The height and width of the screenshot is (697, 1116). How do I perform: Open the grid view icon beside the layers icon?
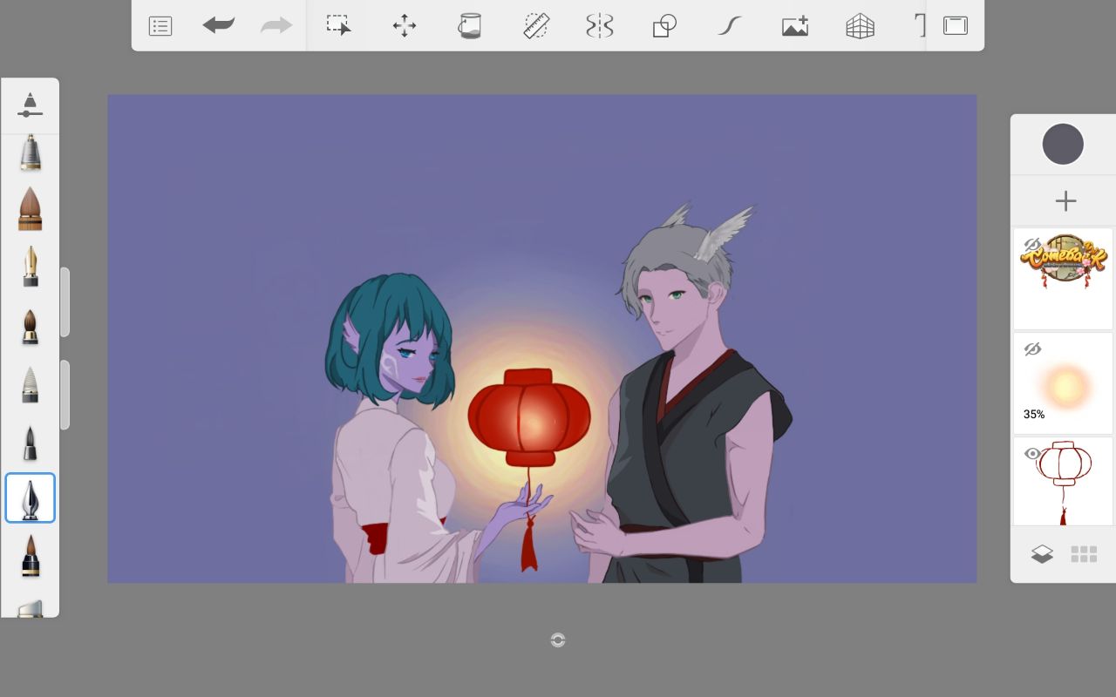point(1084,554)
